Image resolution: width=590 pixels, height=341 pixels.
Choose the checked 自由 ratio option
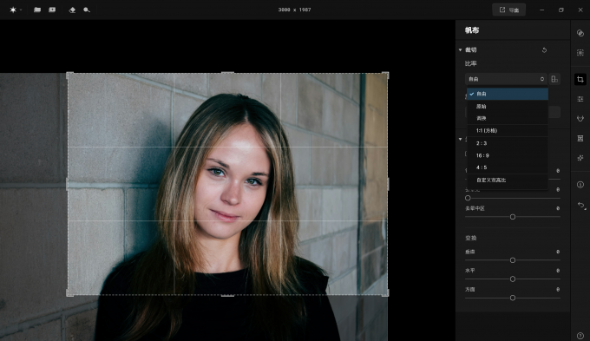[x=508, y=94]
